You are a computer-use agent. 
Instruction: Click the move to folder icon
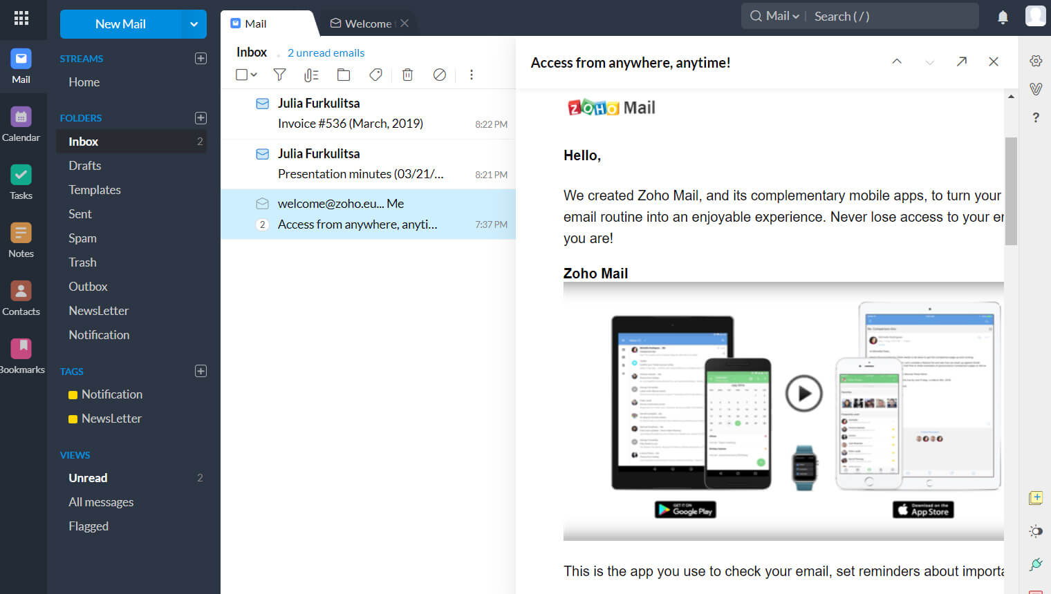(344, 75)
